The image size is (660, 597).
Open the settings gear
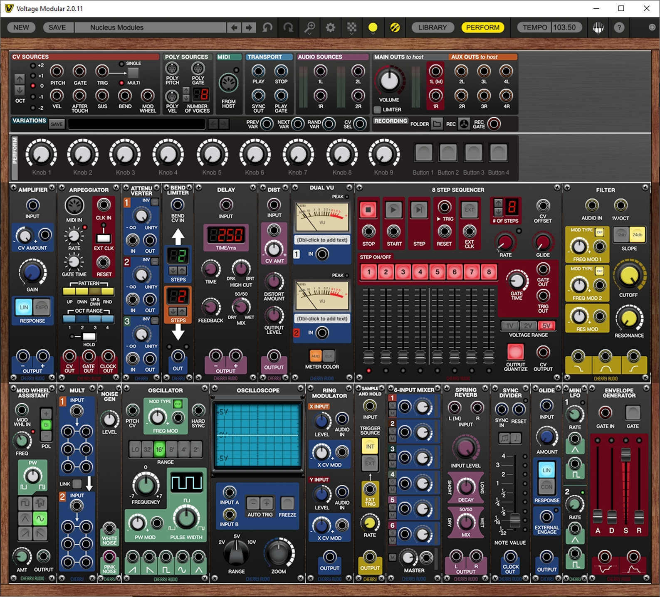coord(330,27)
